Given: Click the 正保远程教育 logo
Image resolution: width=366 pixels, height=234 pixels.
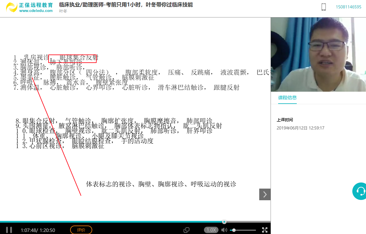Looking at the screenshot, I should (x=12, y=7).
